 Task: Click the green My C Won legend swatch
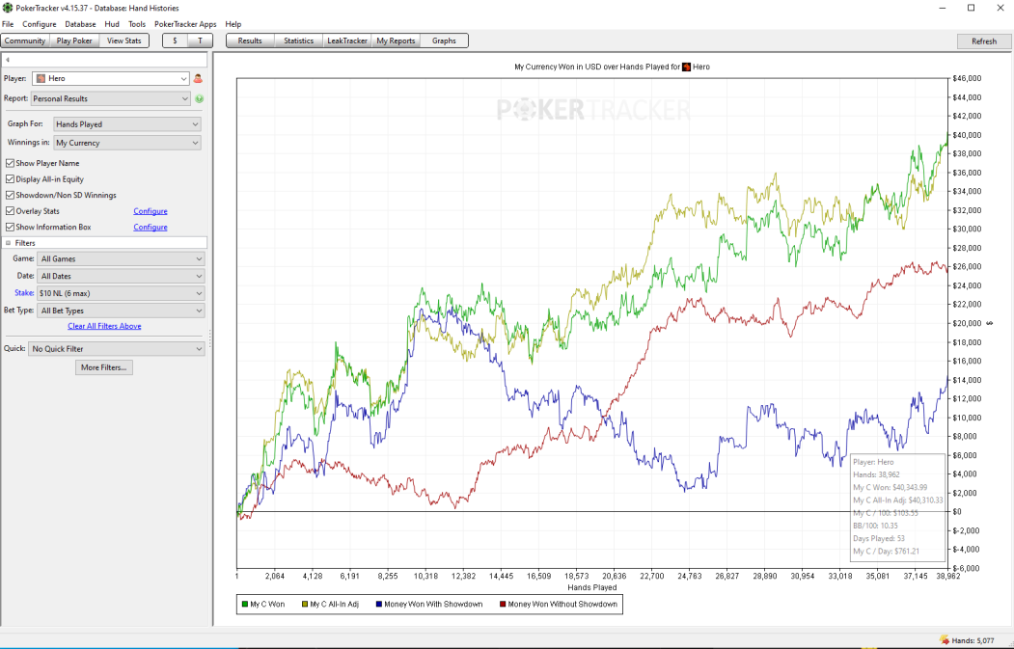[245, 605]
